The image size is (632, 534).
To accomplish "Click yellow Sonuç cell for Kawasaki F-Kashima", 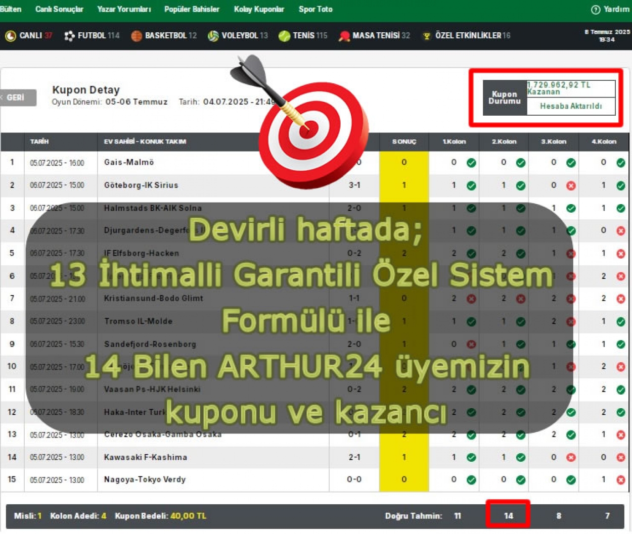I will (x=404, y=457).
